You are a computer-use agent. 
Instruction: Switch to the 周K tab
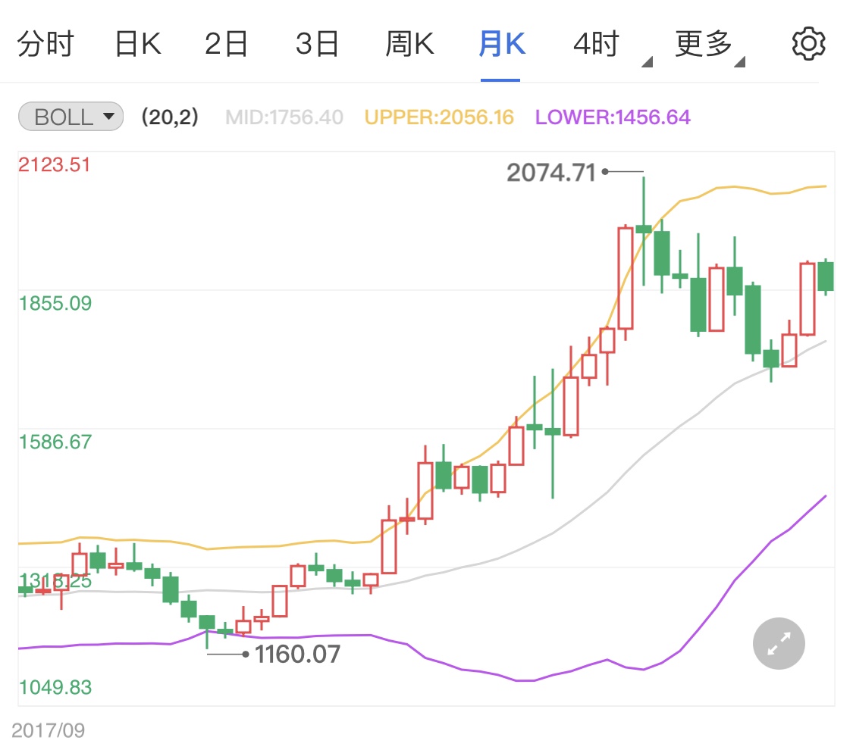[409, 44]
